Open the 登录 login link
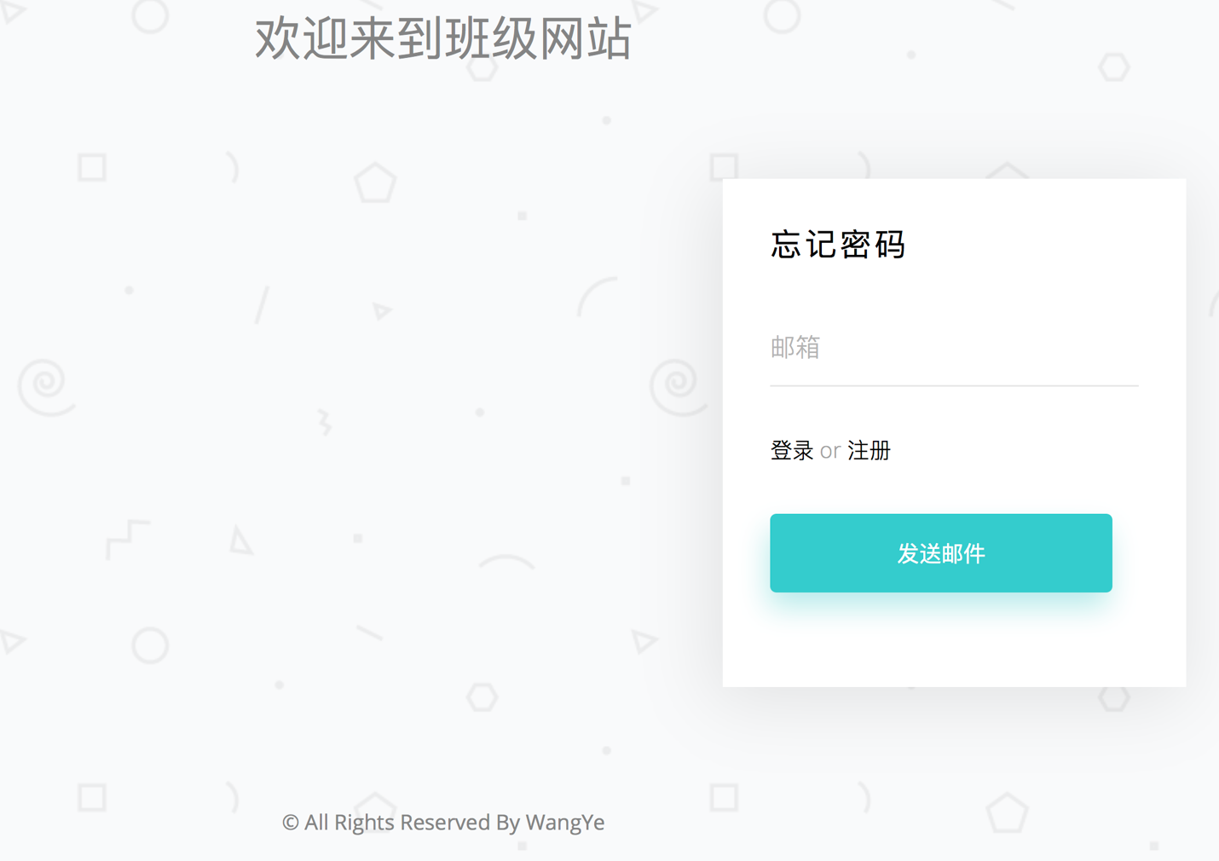This screenshot has width=1219, height=861. coord(791,451)
